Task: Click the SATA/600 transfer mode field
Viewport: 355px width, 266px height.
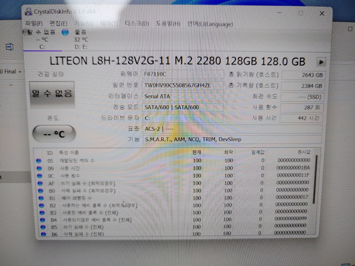Action: coord(183,107)
